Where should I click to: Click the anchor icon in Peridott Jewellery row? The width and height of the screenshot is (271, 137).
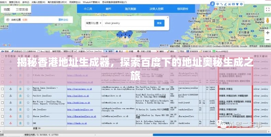pyautogui.click(x=11, y=96)
